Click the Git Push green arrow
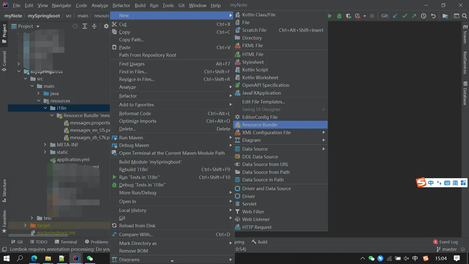 pyautogui.click(x=414, y=16)
